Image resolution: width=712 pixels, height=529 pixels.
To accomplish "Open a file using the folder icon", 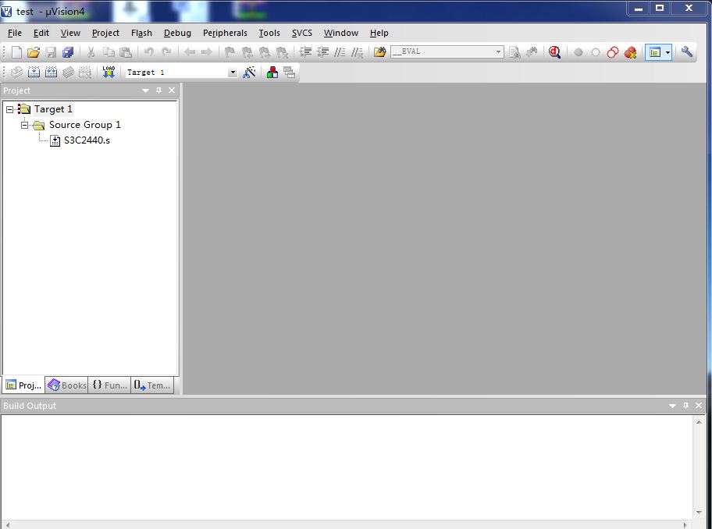I will tap(33, 52).
